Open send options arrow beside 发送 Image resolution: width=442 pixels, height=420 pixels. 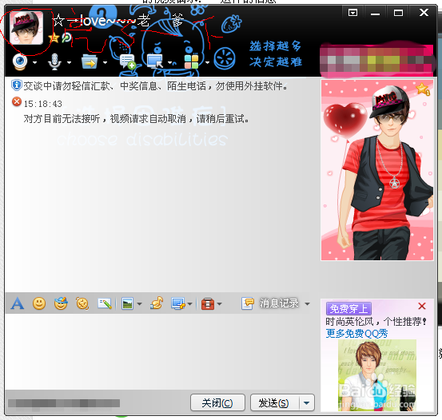pyautogui.click(x=306, y=402)
